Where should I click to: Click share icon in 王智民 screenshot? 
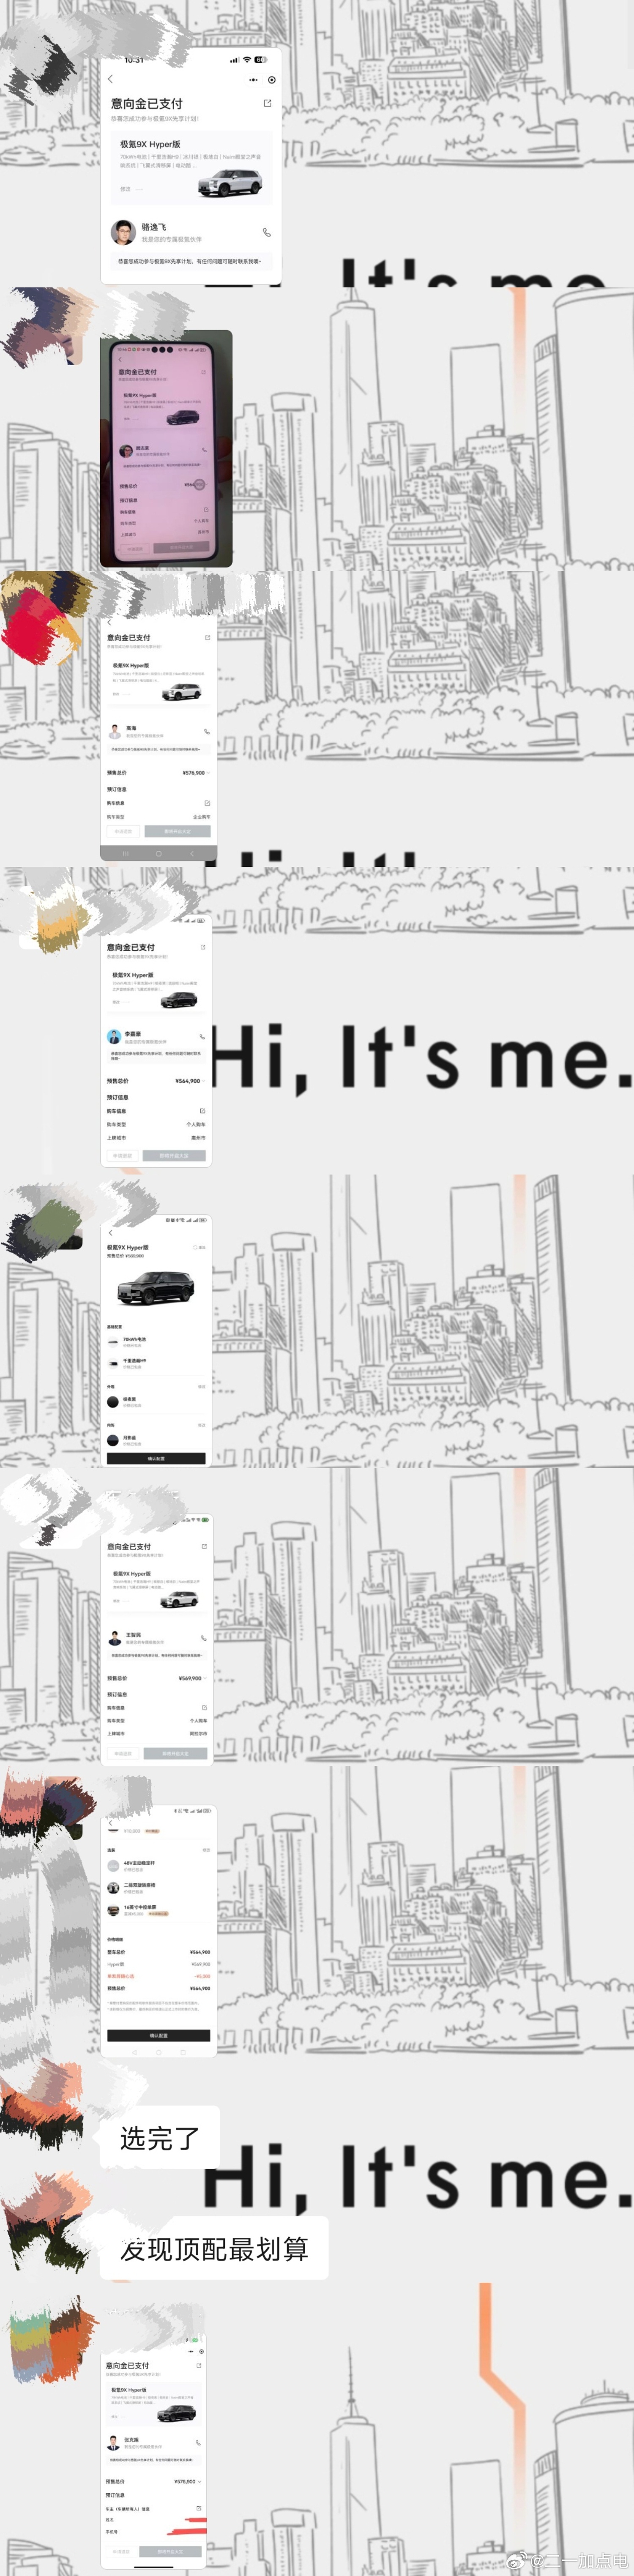coord(204,1546)
